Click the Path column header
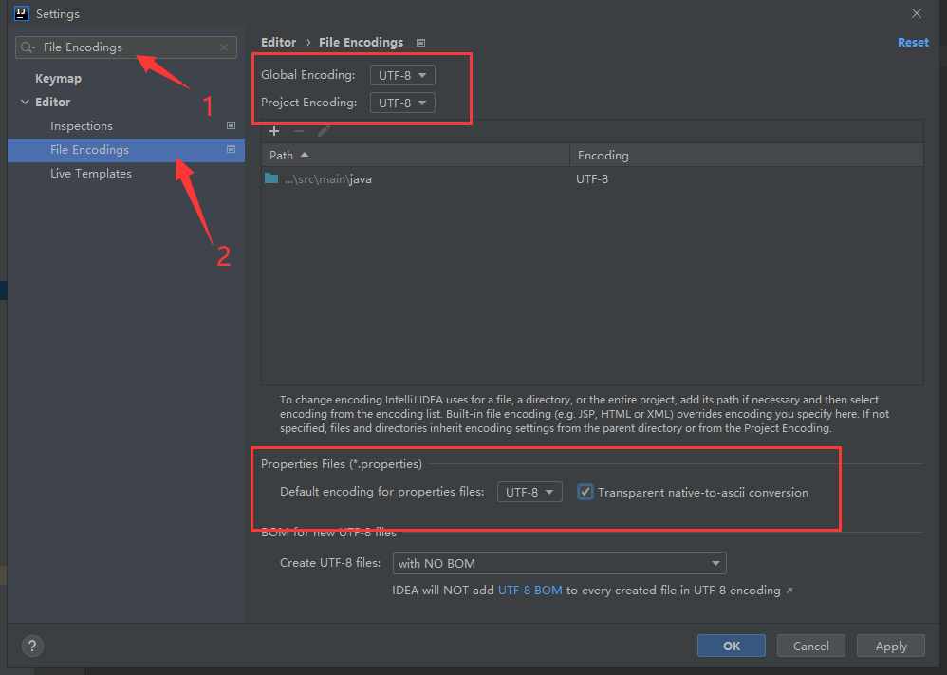The image size is (947, 675). [416, 156]
